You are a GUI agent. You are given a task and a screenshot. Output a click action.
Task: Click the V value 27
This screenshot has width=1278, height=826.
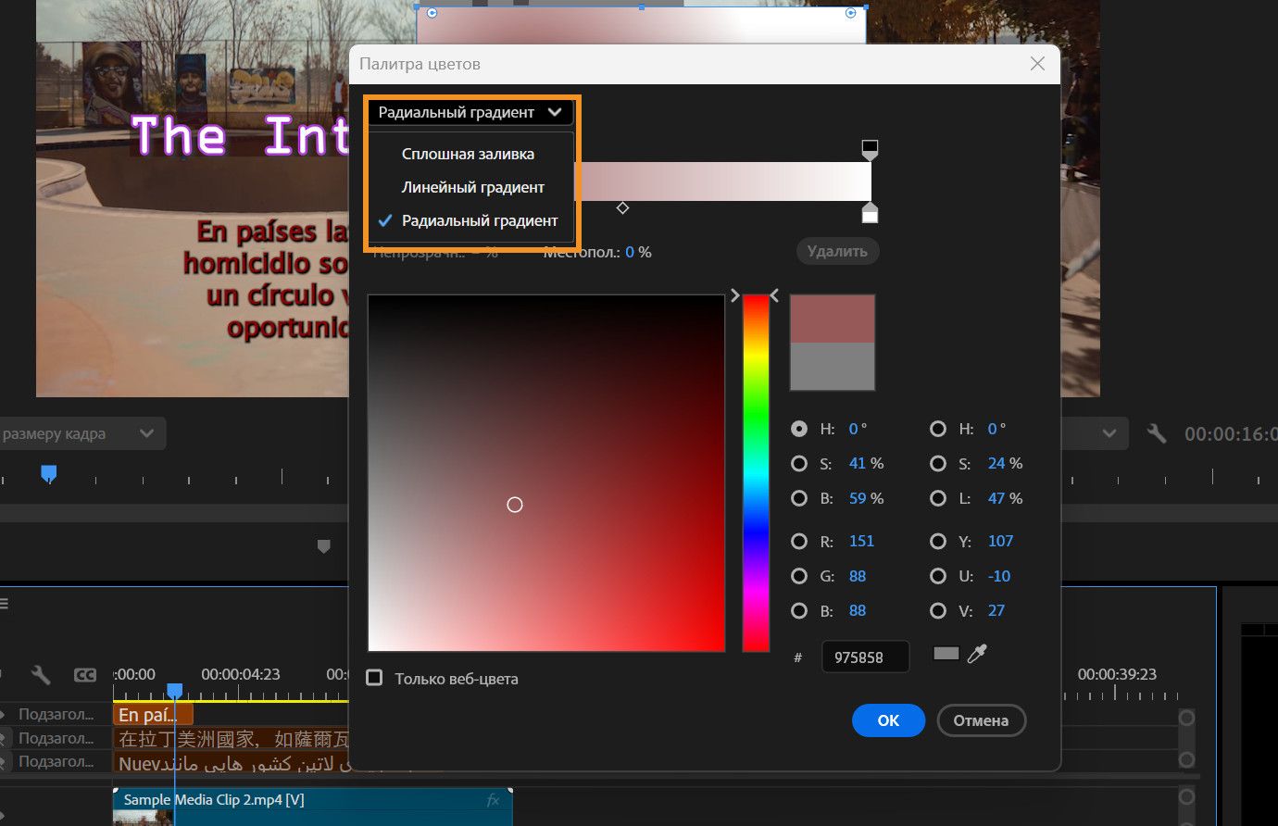tap(996, 610)
